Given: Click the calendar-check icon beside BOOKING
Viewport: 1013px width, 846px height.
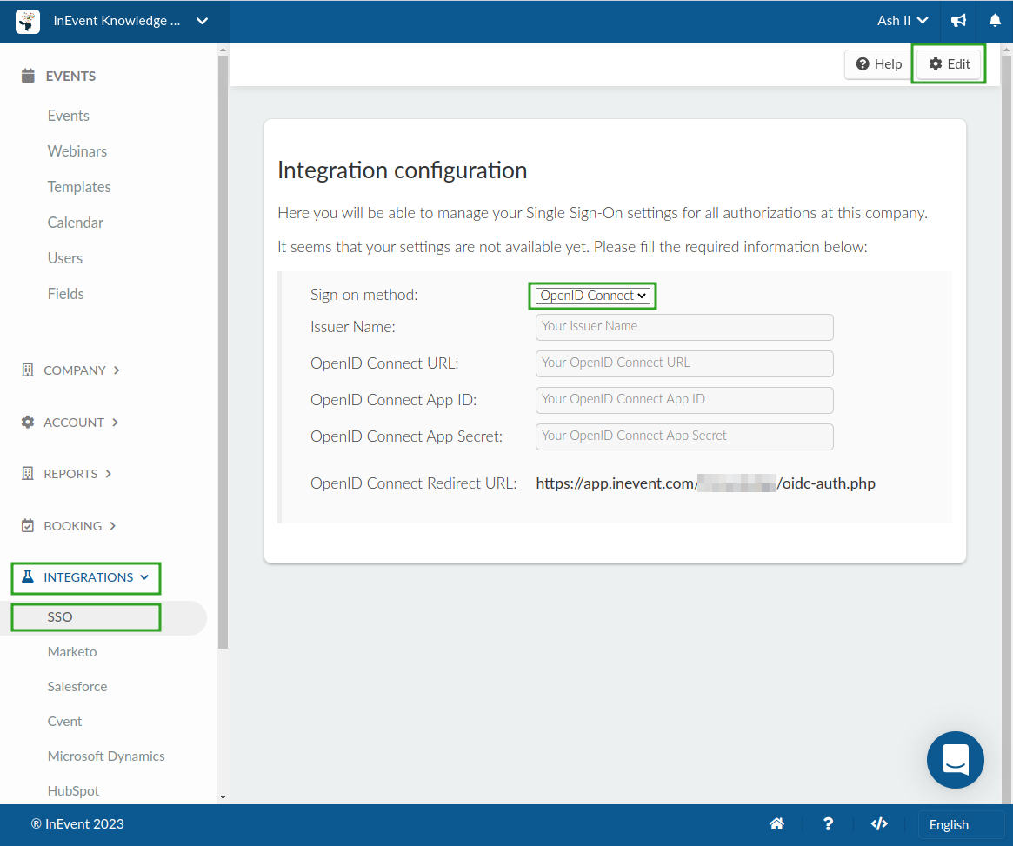Looking at the screenshot, I should pyautogui.click(x=28, y=526).
